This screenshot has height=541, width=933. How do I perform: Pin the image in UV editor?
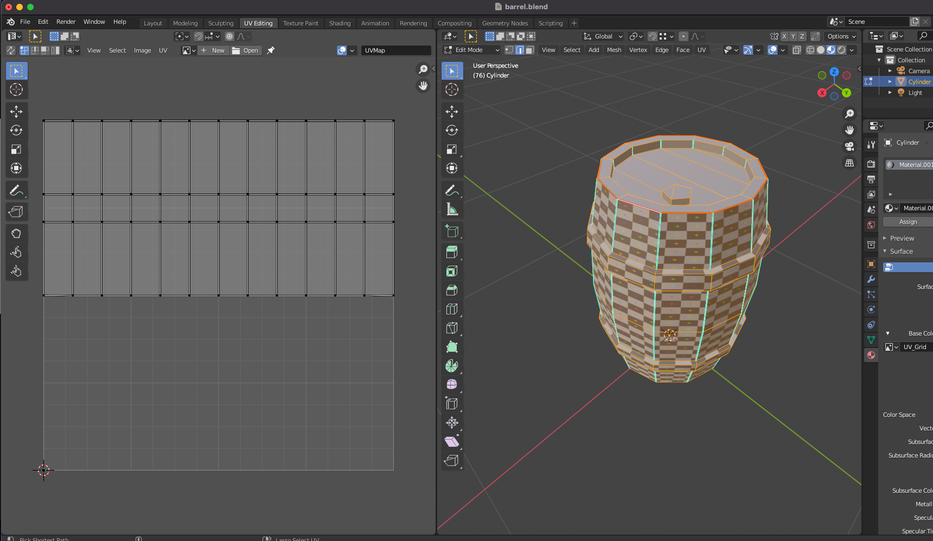click(x=271, y=50)
